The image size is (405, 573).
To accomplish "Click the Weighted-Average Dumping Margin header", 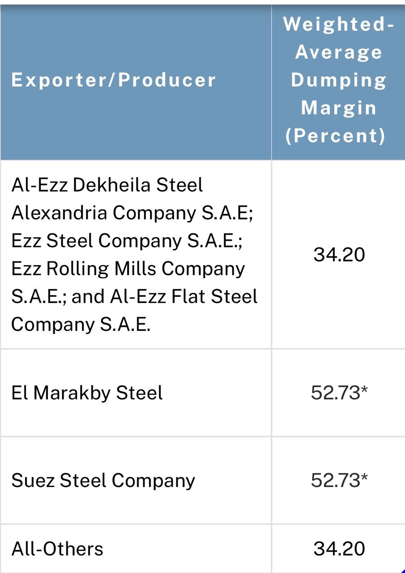I will pos(338,80).
